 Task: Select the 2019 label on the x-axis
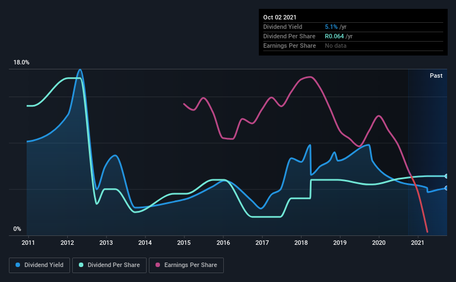[340, 243]
